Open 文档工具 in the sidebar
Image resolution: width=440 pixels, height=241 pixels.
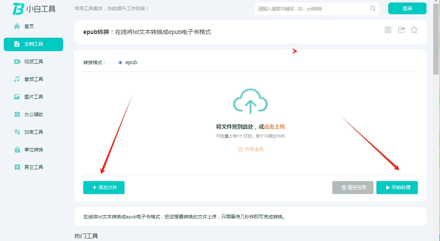[33, 44]
